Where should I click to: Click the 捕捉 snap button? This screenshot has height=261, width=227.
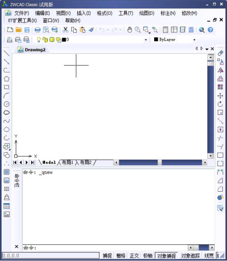(x=107, y=256)
